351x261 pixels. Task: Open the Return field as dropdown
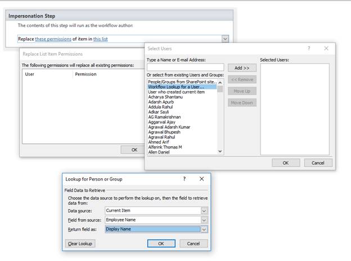[204, 229]
